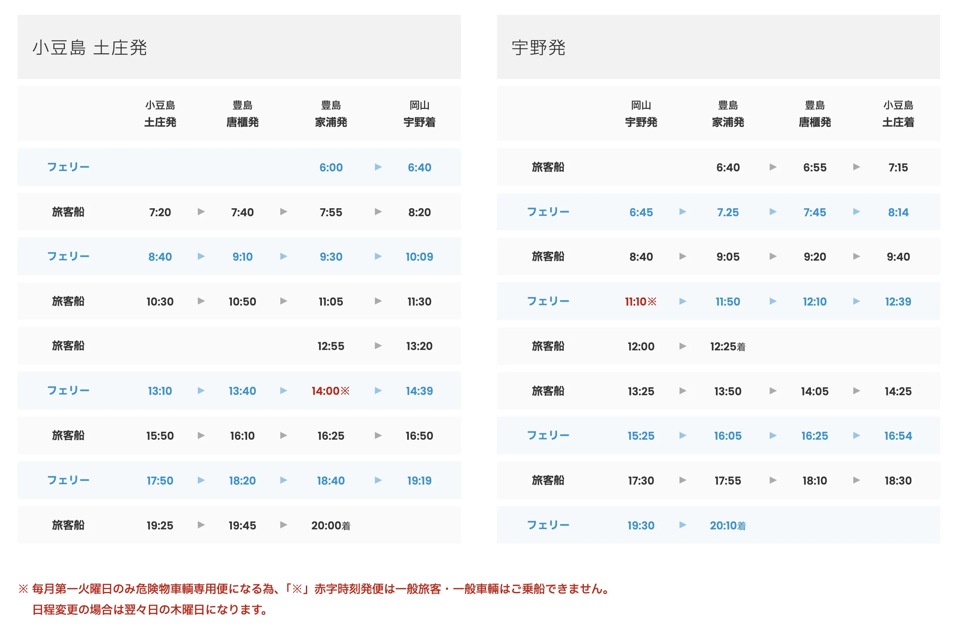Click the 20:10着 ferry arrival at 家浦
Screen dimensions: 957x628
pos(728,525)
